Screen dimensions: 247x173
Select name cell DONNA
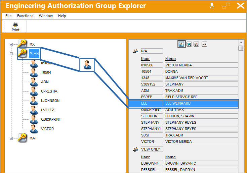(x=202, y=71)
